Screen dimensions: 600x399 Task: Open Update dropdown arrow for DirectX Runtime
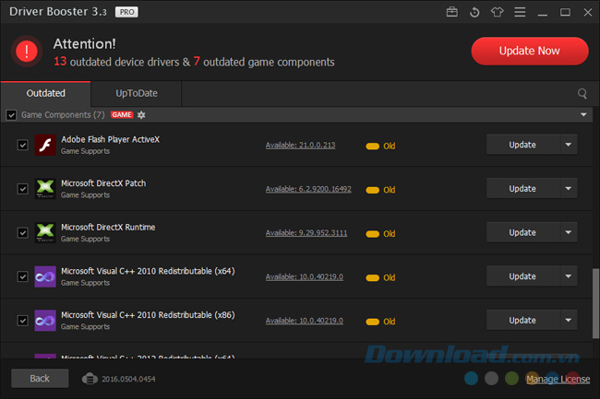569,232
